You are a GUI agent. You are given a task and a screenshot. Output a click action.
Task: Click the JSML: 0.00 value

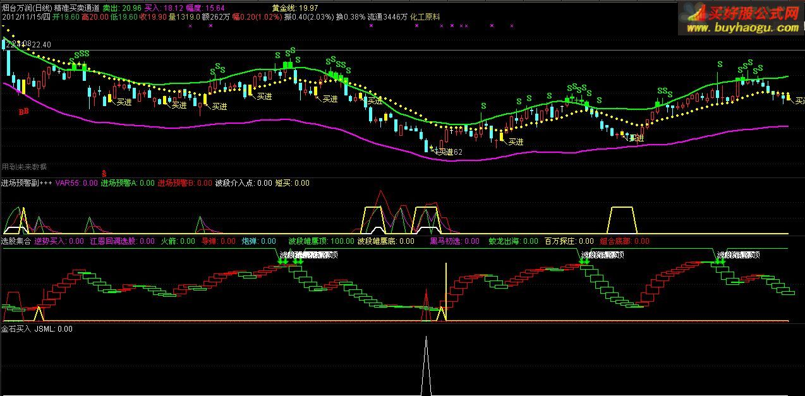(54, 328)
